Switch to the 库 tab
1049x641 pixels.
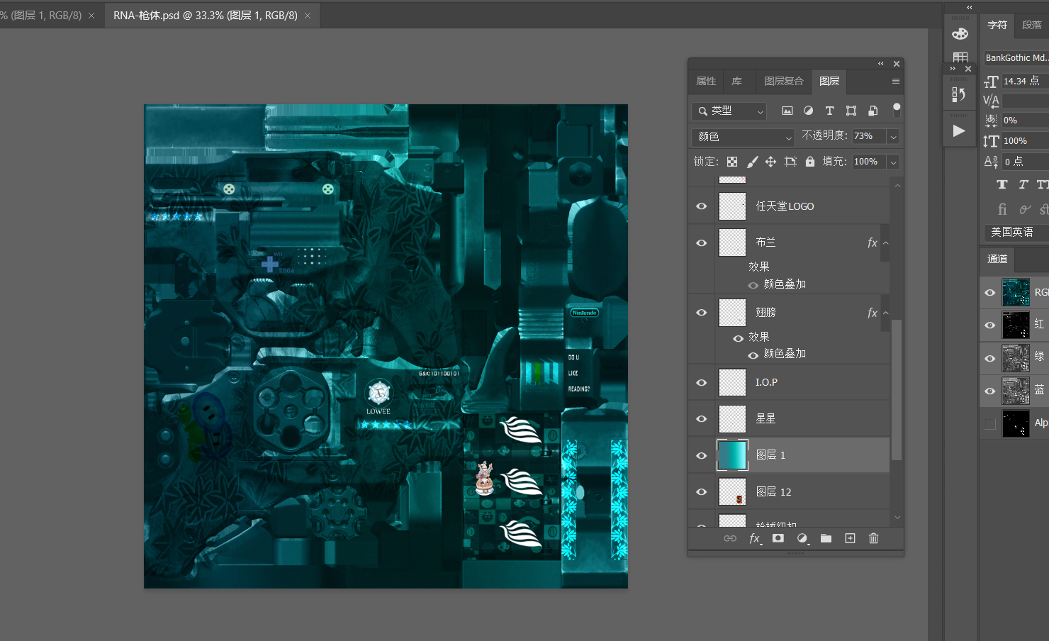737,82
